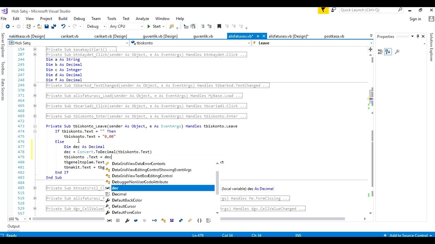The image size is (435, 244).
Task: Toggle a bookmark with the bookmark icon
Action: click(x=219, y=26)
